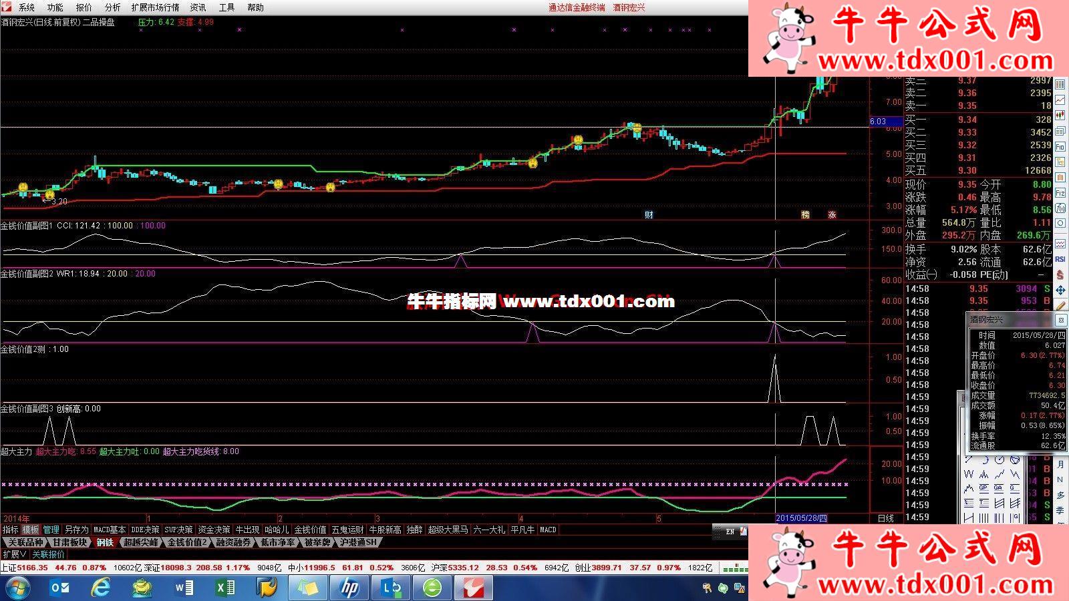Select the rising zigzag trend line tool
This screenshot has height=601, width=1069.
tap(1000, 474)
